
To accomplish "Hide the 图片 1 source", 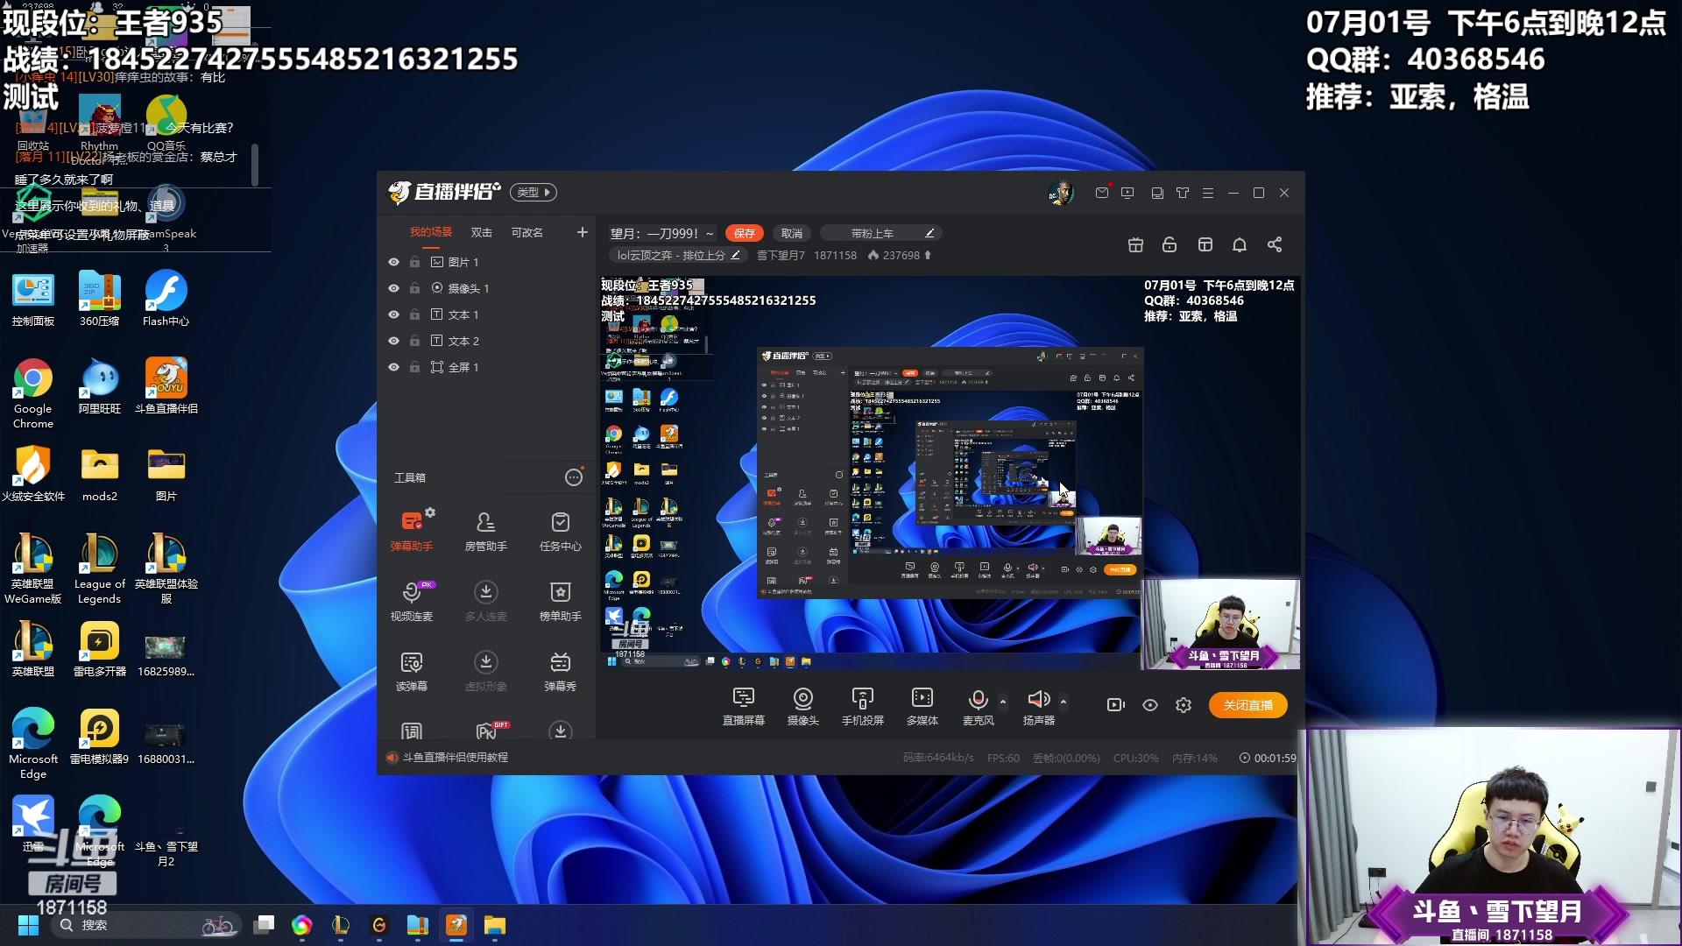I will 393,262.
